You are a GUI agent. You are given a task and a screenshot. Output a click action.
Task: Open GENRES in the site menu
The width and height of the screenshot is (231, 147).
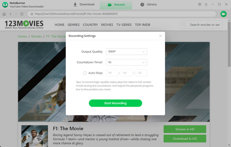(x=74, y=25)
